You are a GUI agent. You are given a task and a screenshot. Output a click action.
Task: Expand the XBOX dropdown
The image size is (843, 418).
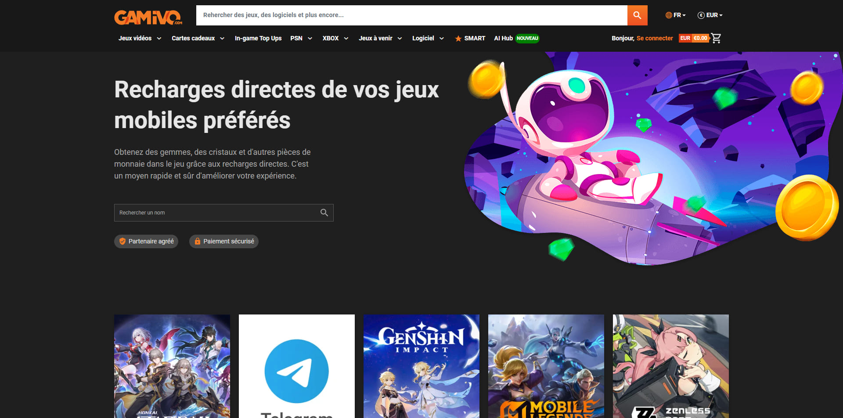click(x=335, y=38)
